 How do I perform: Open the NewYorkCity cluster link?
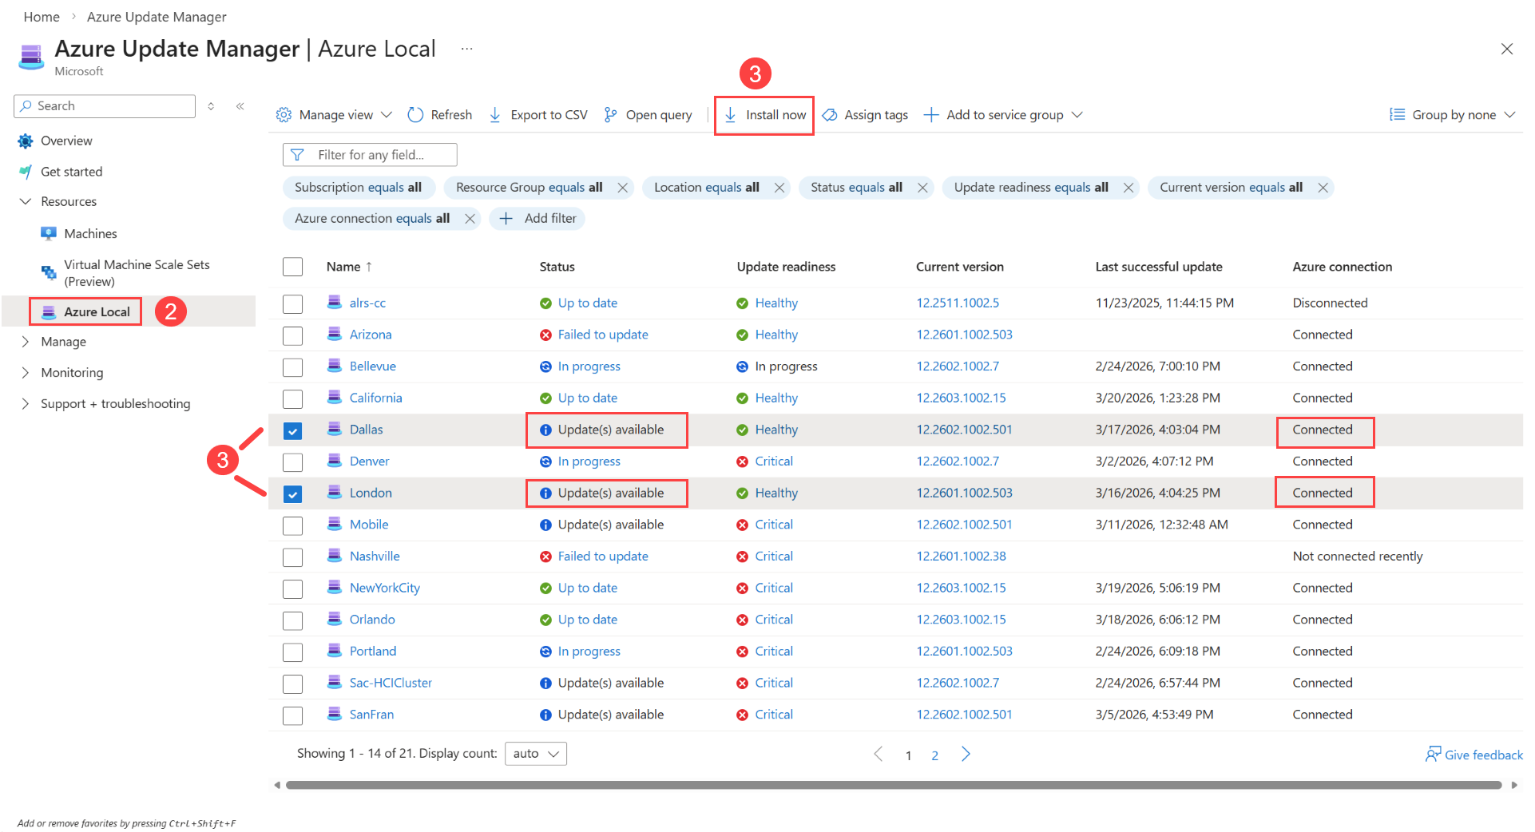coord(385,588)
